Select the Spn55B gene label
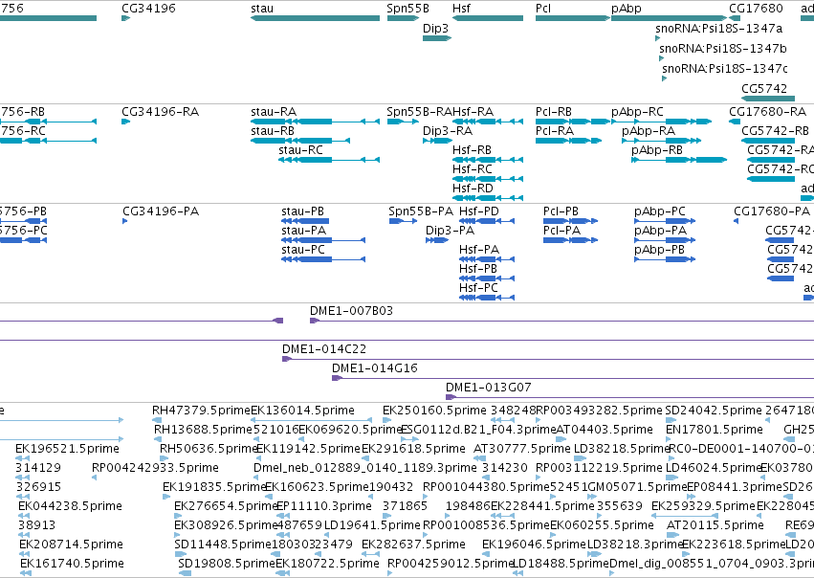 (x=407, y=9)
